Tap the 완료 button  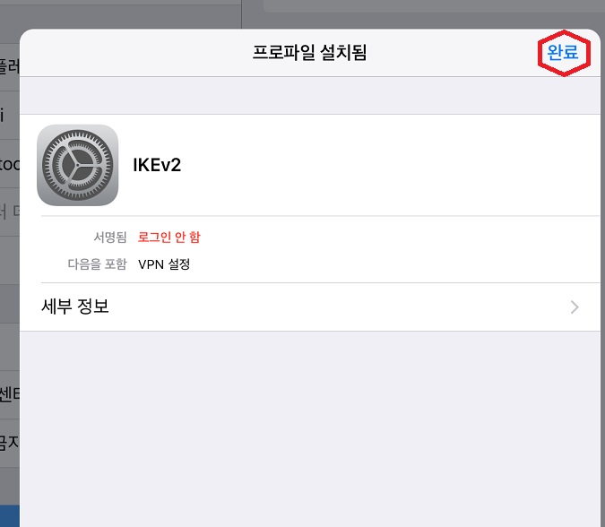coord(563,52)
